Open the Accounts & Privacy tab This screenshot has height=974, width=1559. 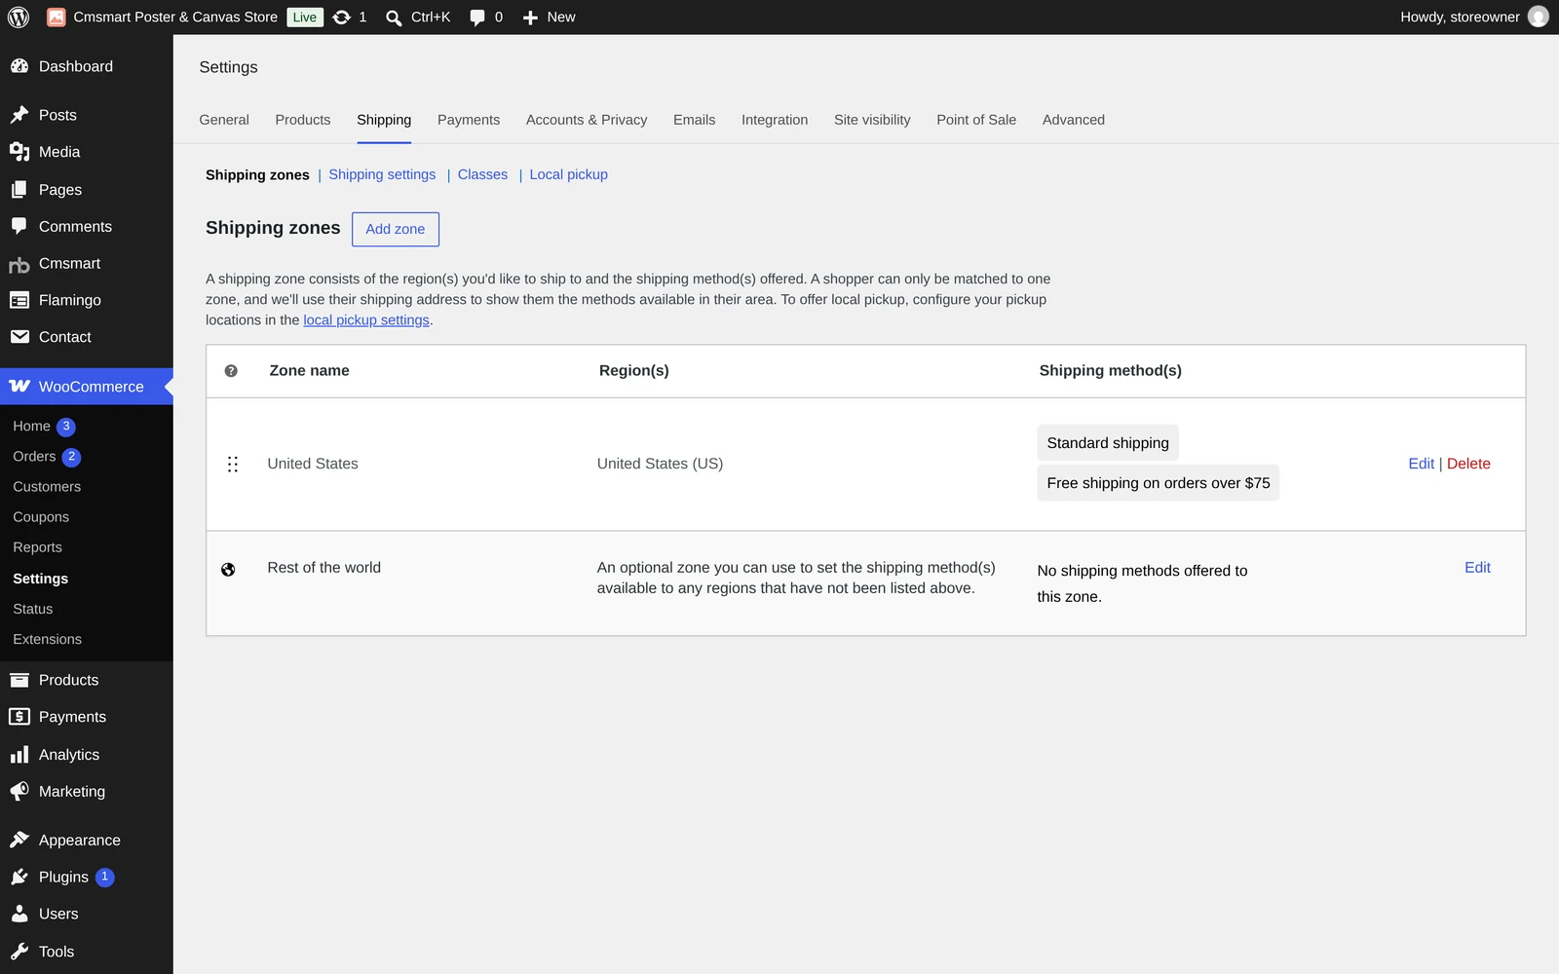(587, 120)
